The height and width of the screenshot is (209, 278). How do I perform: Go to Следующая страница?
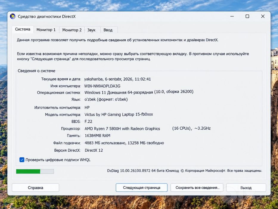142,188
